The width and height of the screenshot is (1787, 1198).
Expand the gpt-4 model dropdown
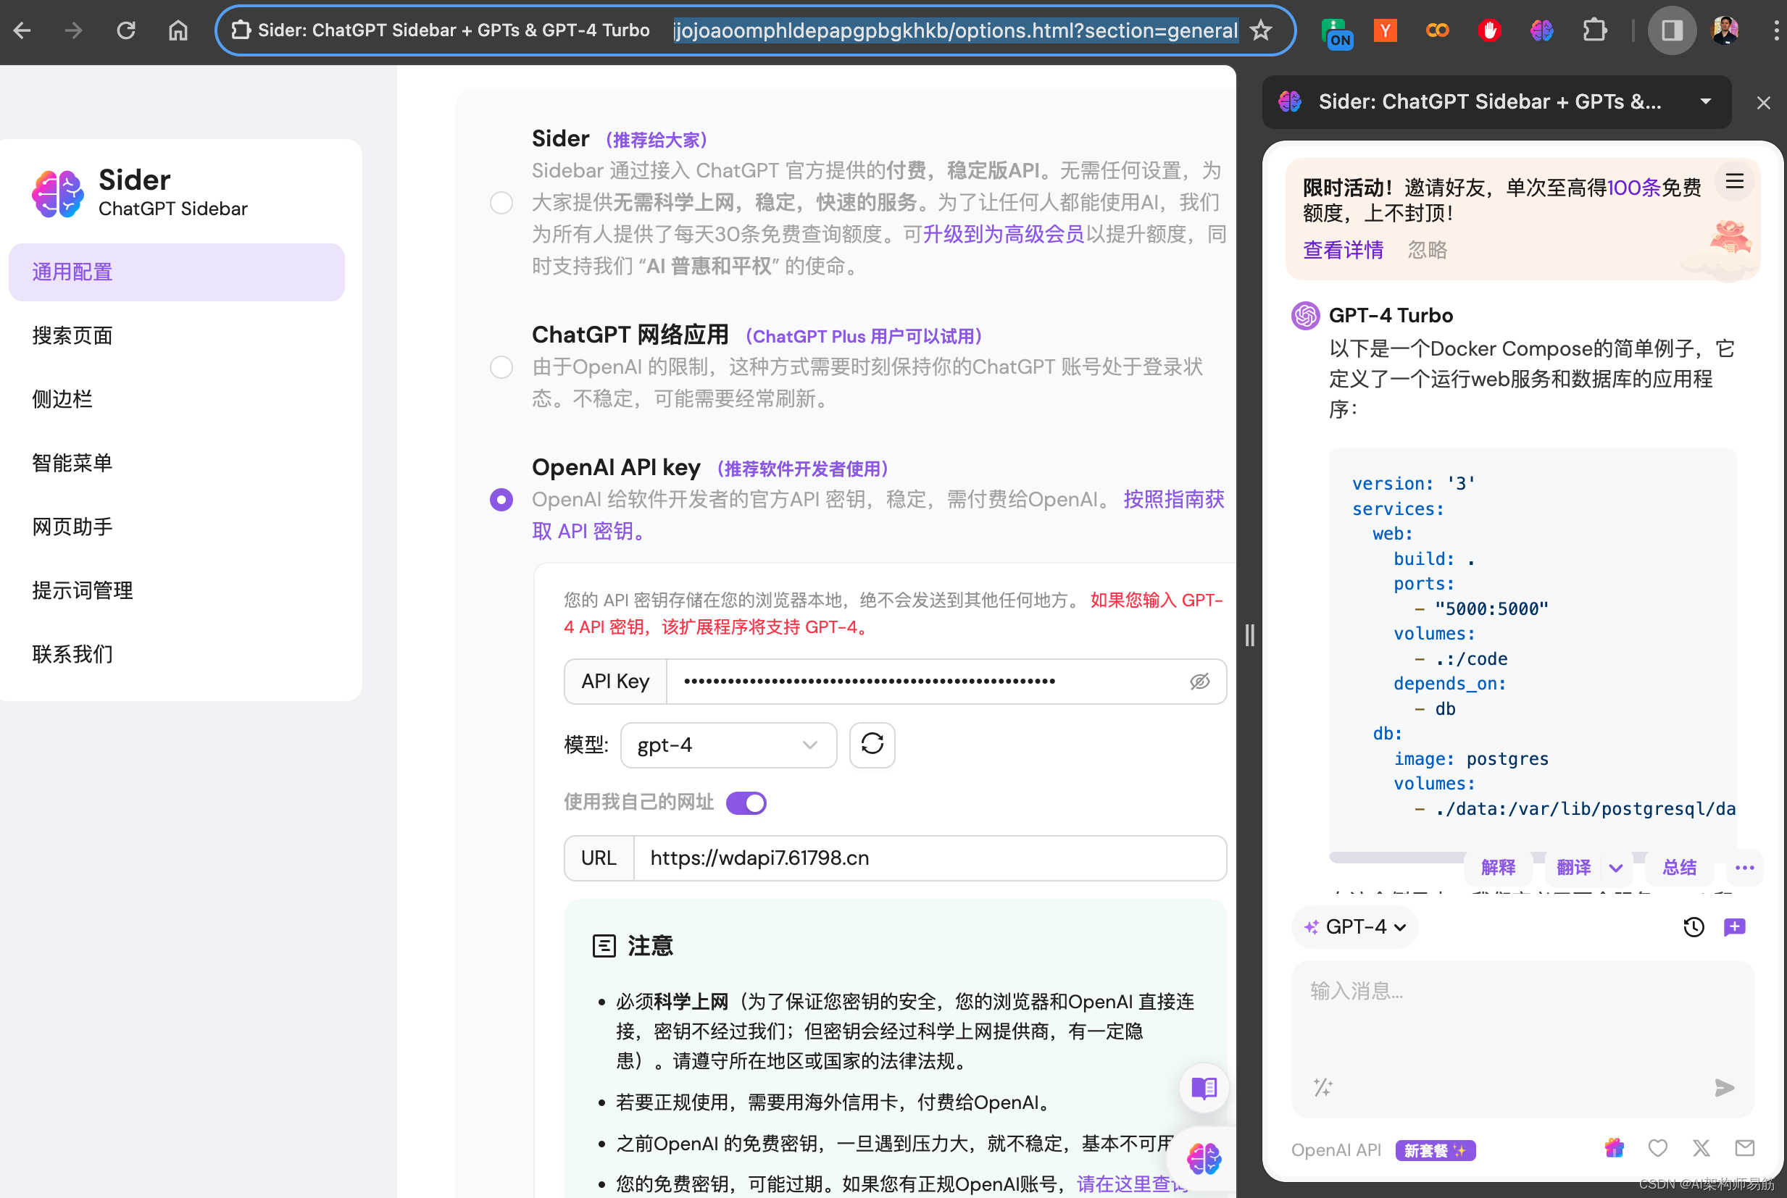point(728,745)
